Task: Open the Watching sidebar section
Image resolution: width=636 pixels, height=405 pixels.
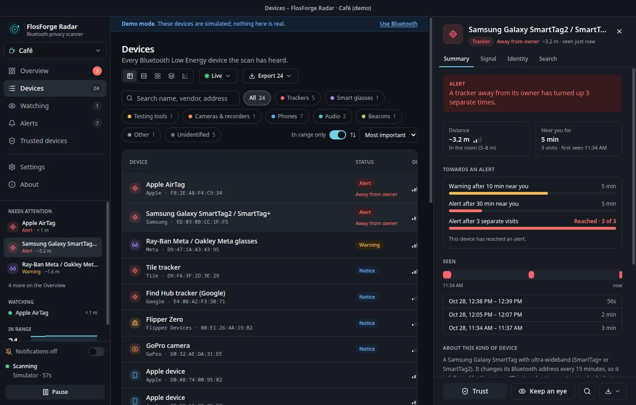Action: point(55,106)
